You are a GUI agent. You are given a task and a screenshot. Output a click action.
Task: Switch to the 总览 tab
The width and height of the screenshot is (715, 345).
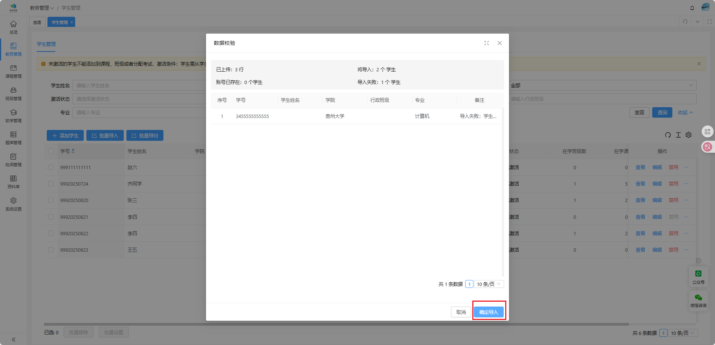[37, 22]
